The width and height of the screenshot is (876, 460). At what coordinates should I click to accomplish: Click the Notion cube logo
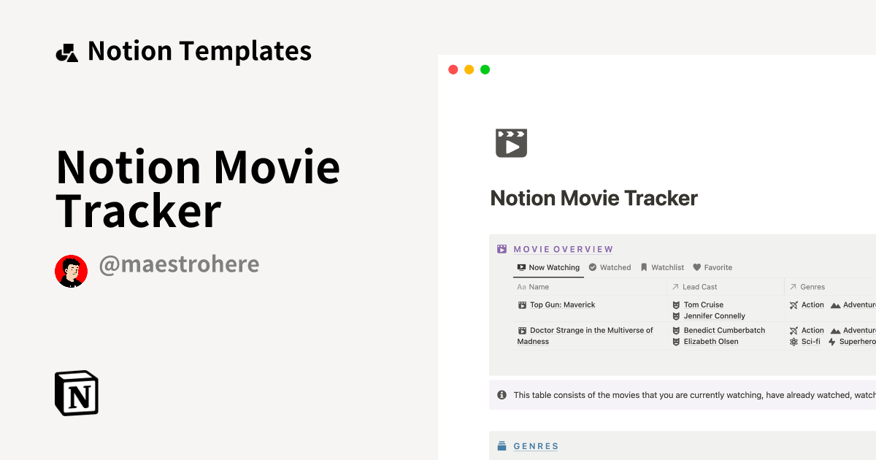pyautogui.click(x=77, y=393)
